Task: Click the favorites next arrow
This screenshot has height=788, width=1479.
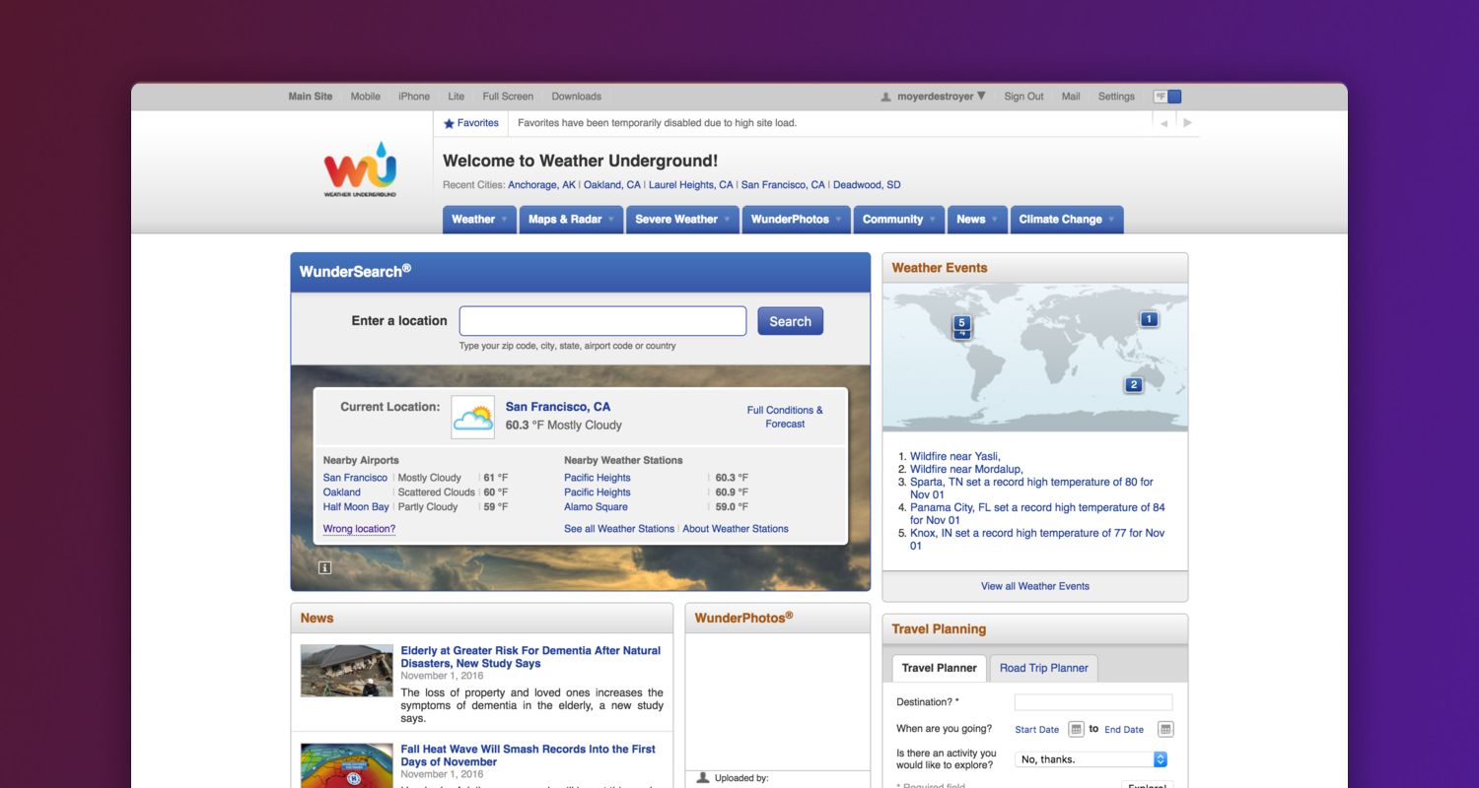Action: (x=1187, y=123)
